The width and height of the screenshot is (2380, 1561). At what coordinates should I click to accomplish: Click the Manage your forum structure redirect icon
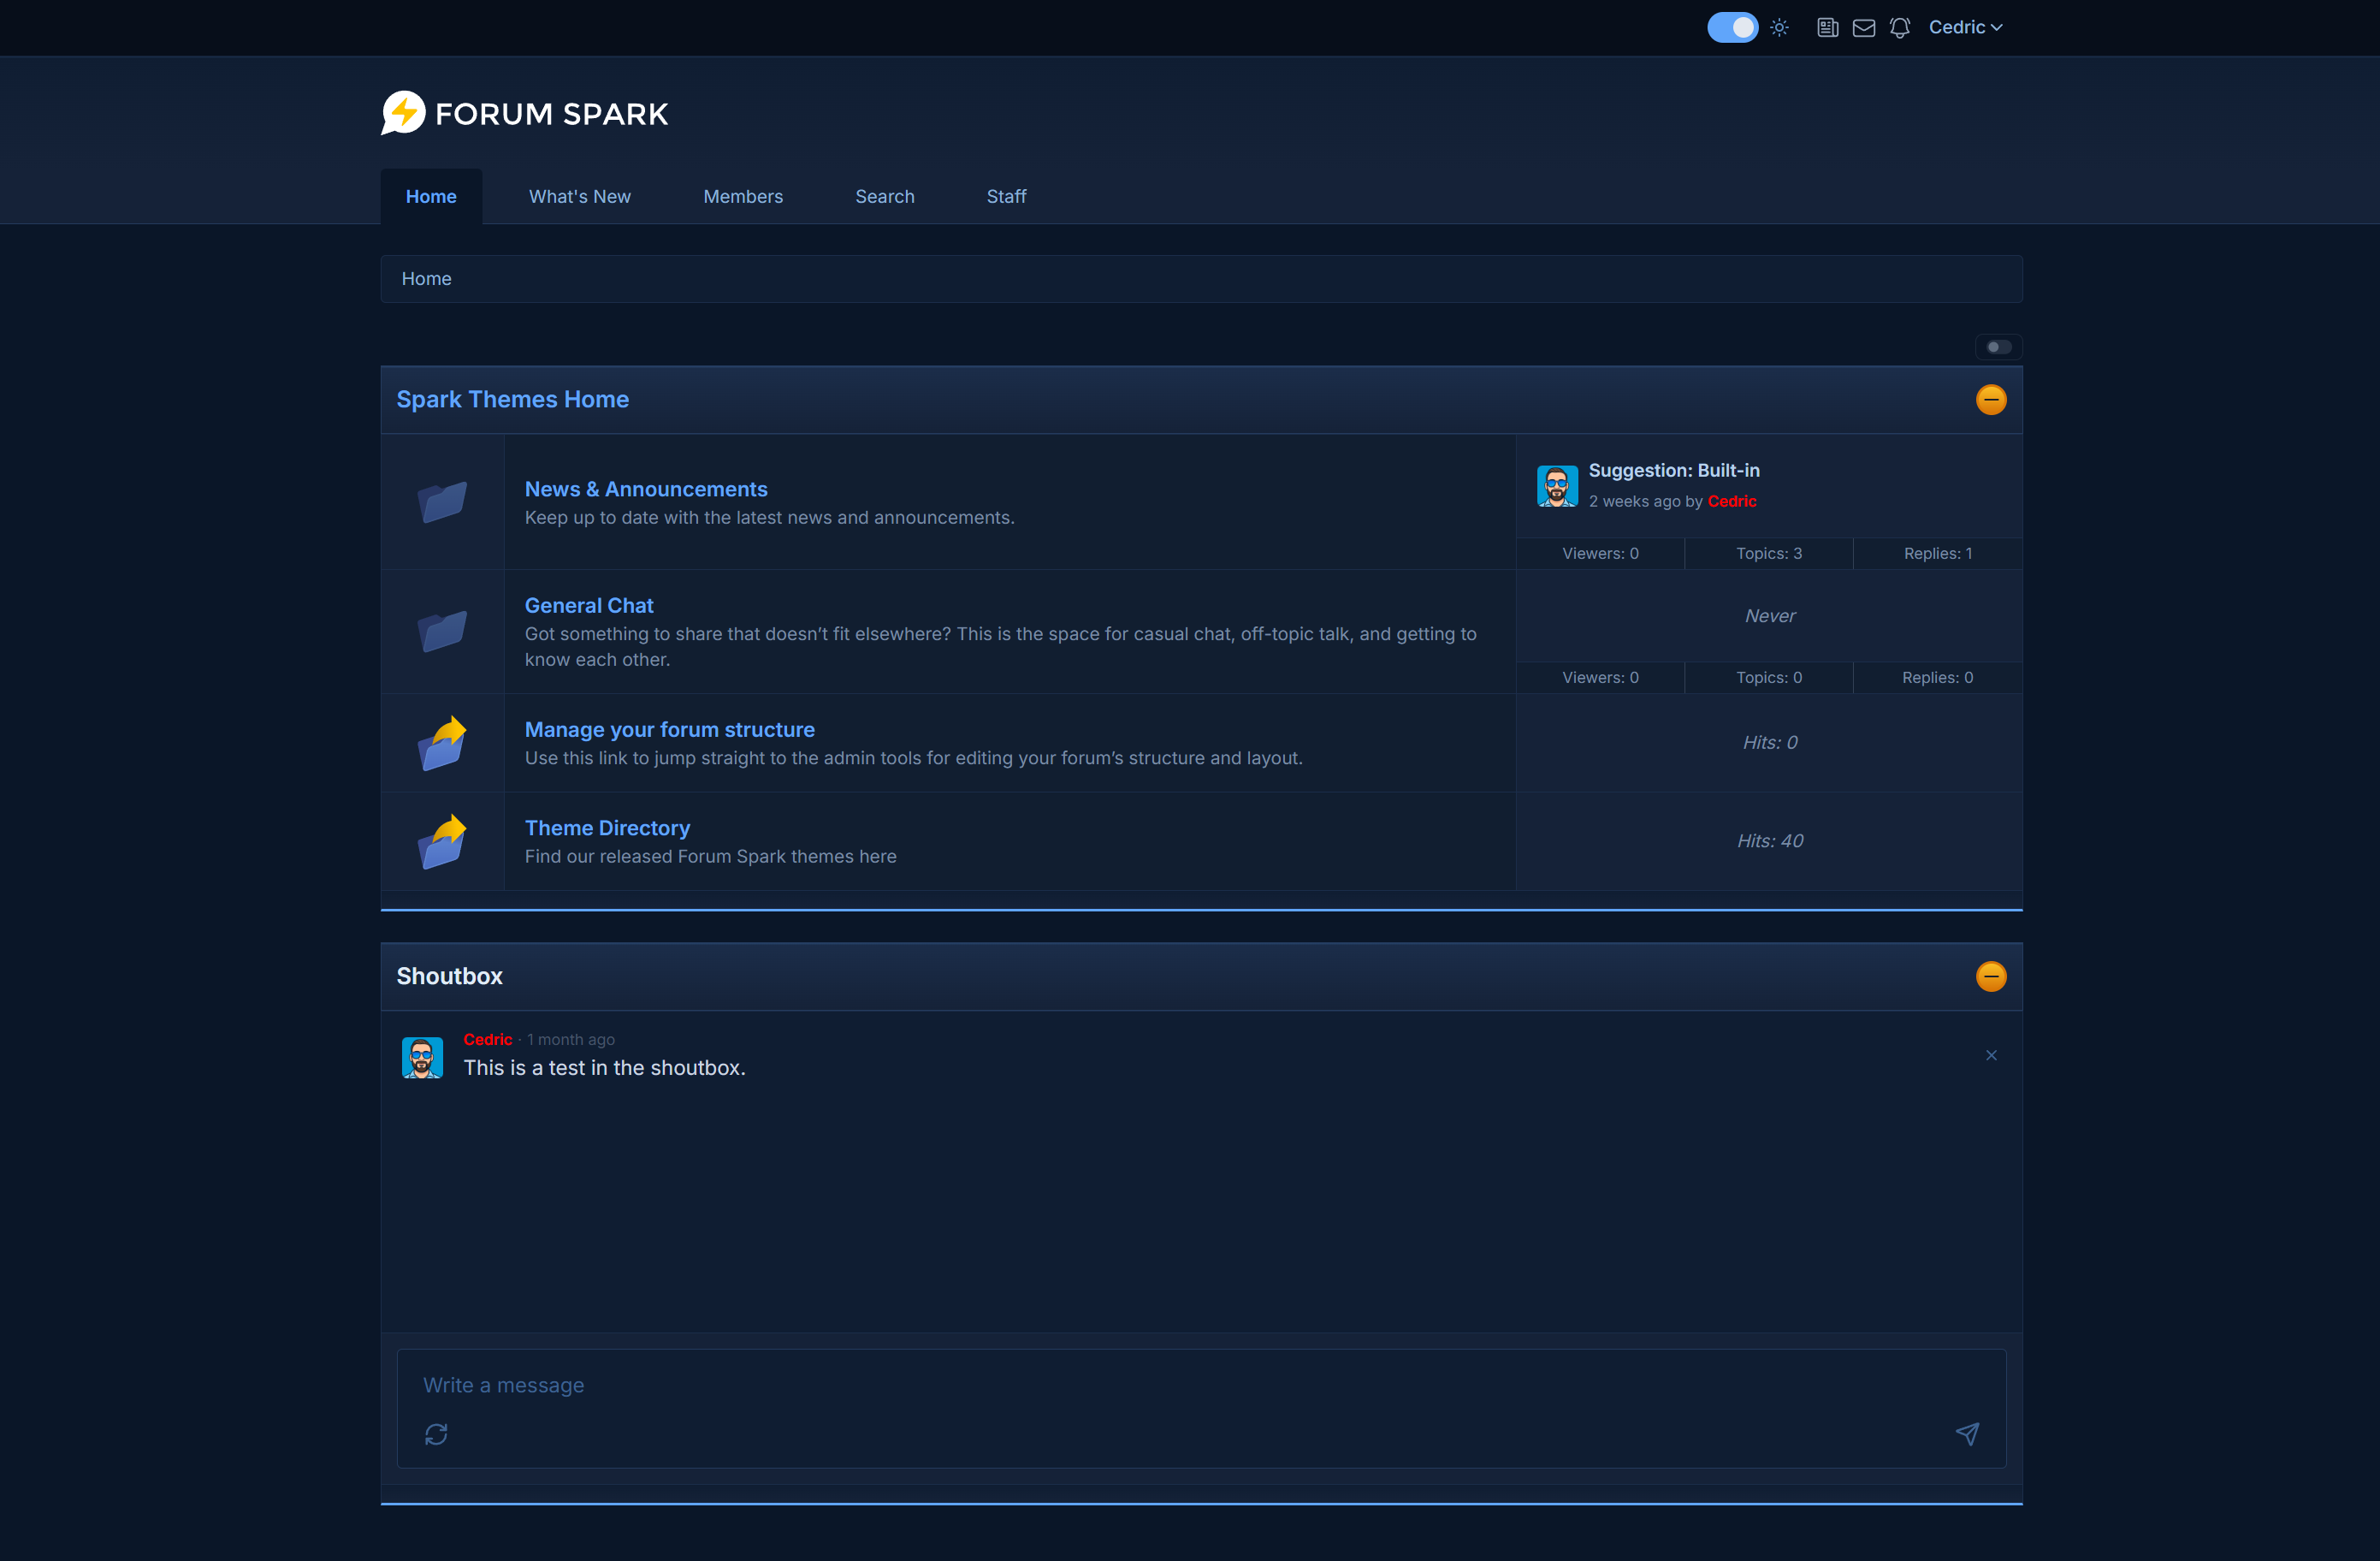click(442, 744)
